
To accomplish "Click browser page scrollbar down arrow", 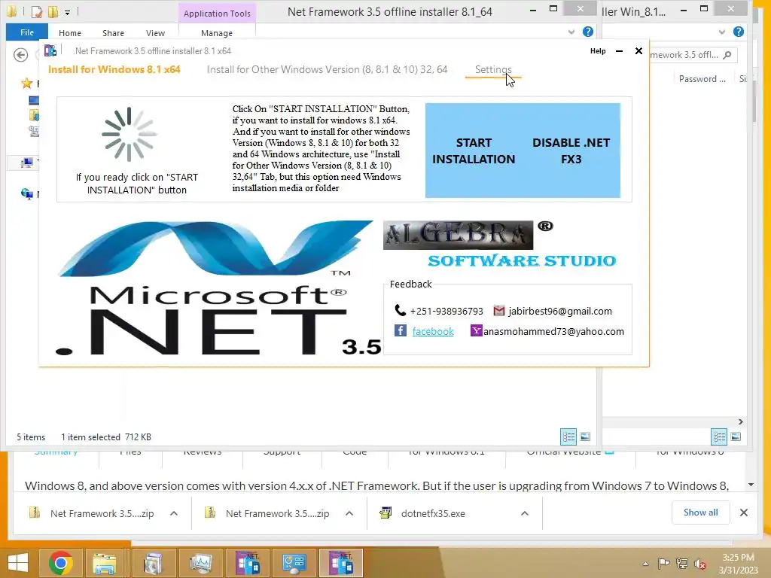I will pyautogui.click(x=751, y=485).
